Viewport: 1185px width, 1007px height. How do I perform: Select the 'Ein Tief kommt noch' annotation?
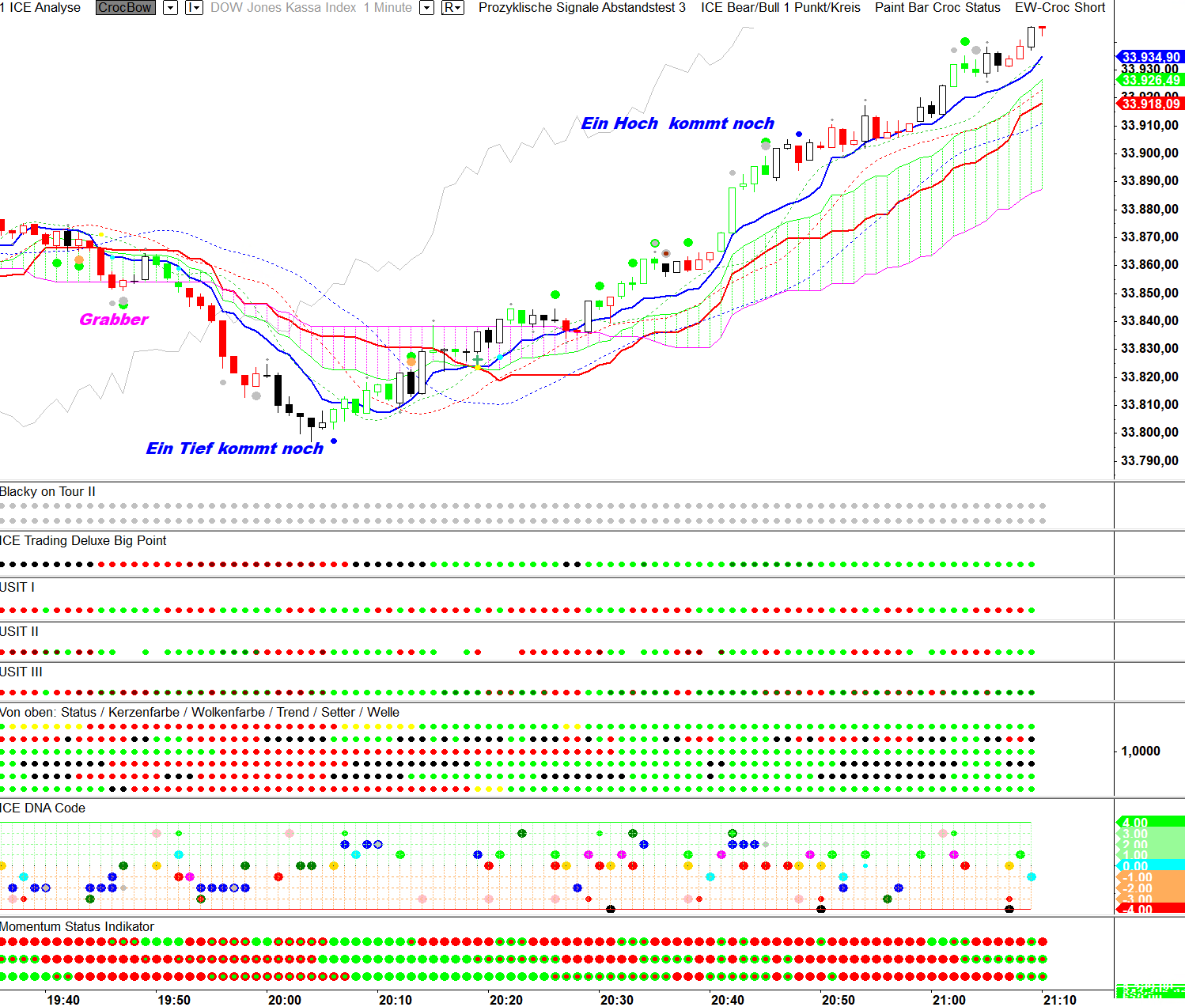tap(234, 449)
